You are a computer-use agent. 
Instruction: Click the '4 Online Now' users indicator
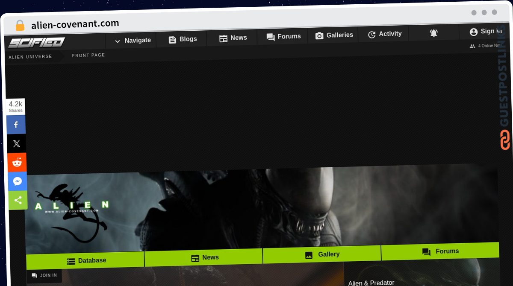click(x=484, y=46)
